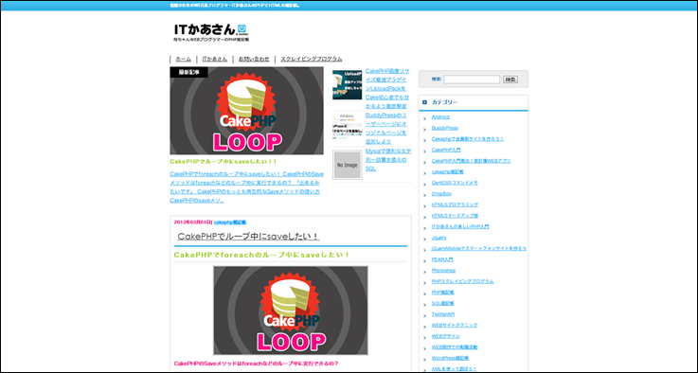
Task: Click the black 最新記事 label on featured image
Action: [188, 72]
